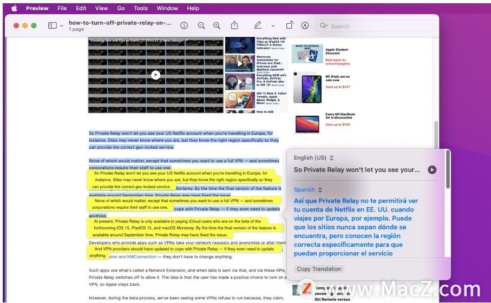Open the Apple menu
Image resolution: width=491 pixels, height=303 pixels.
pyautogui.click(x=14, y=9)
